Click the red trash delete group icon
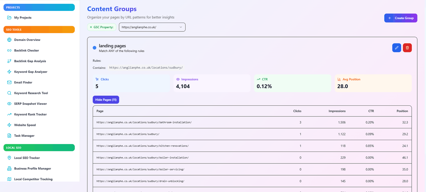This screenshot has height=192, width=426. click(407, 48)
